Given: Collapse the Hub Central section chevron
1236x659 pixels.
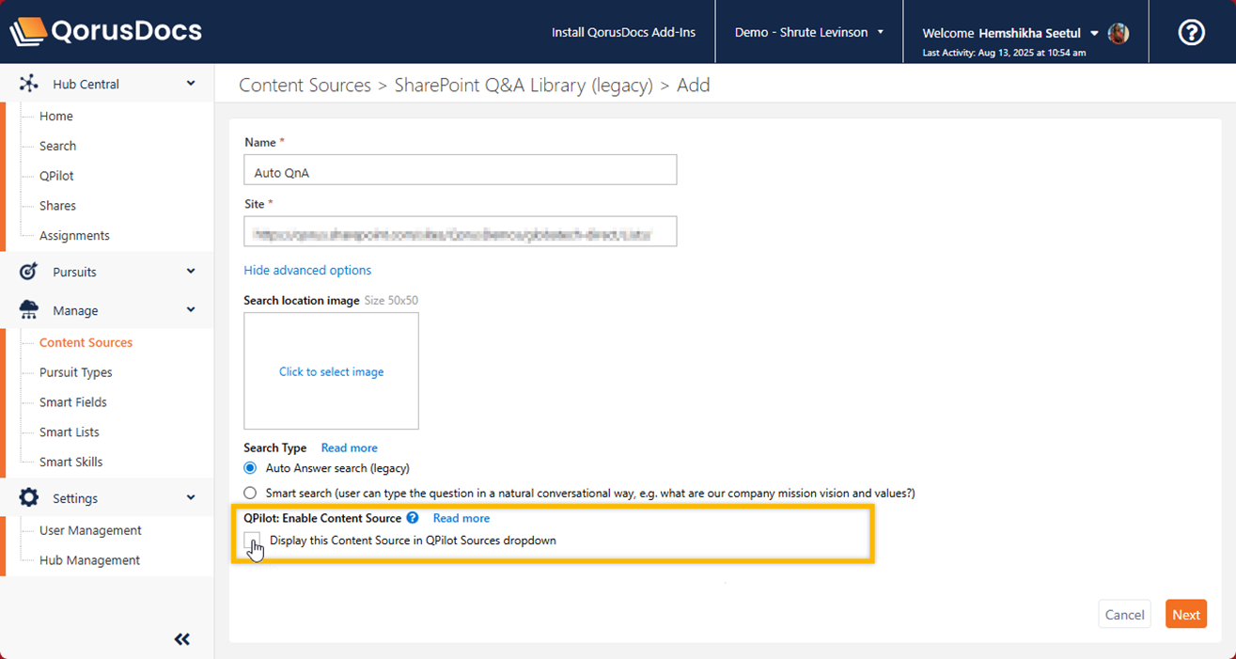Looking at the screenshot, I should click(191, 84).
